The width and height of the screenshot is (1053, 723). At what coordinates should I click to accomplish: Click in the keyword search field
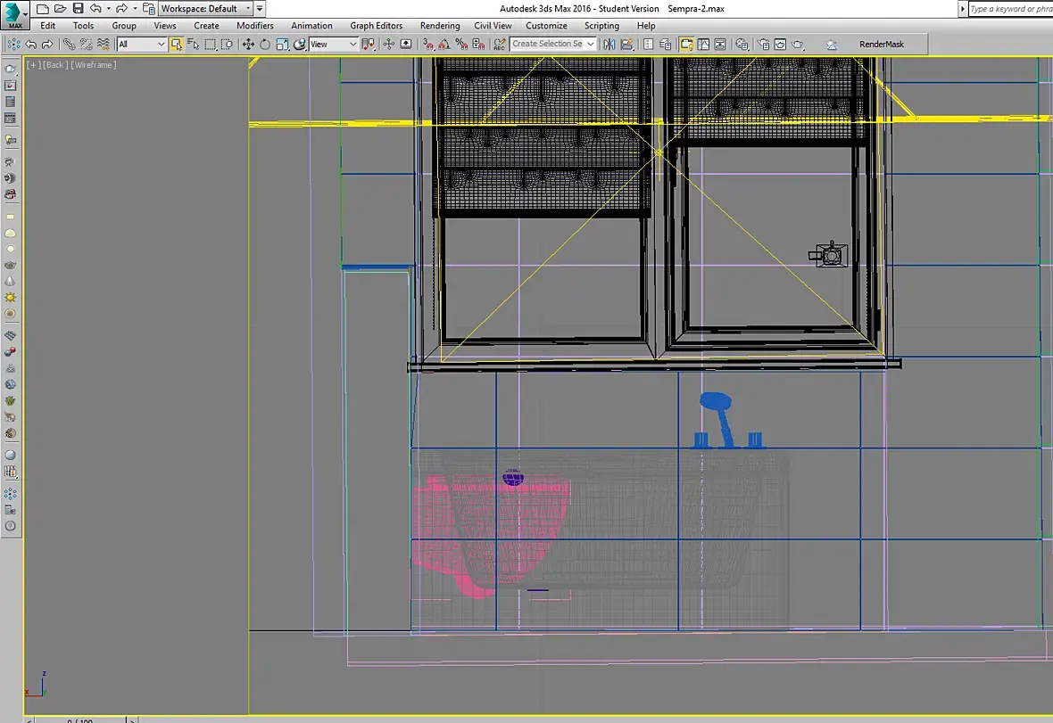coord(1011,9)
